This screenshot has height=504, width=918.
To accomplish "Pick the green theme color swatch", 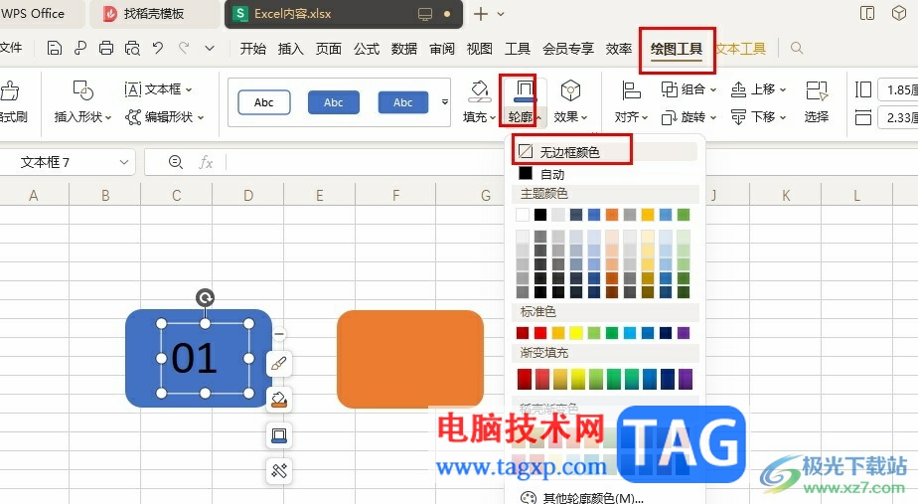I will [x=684, y=215].
